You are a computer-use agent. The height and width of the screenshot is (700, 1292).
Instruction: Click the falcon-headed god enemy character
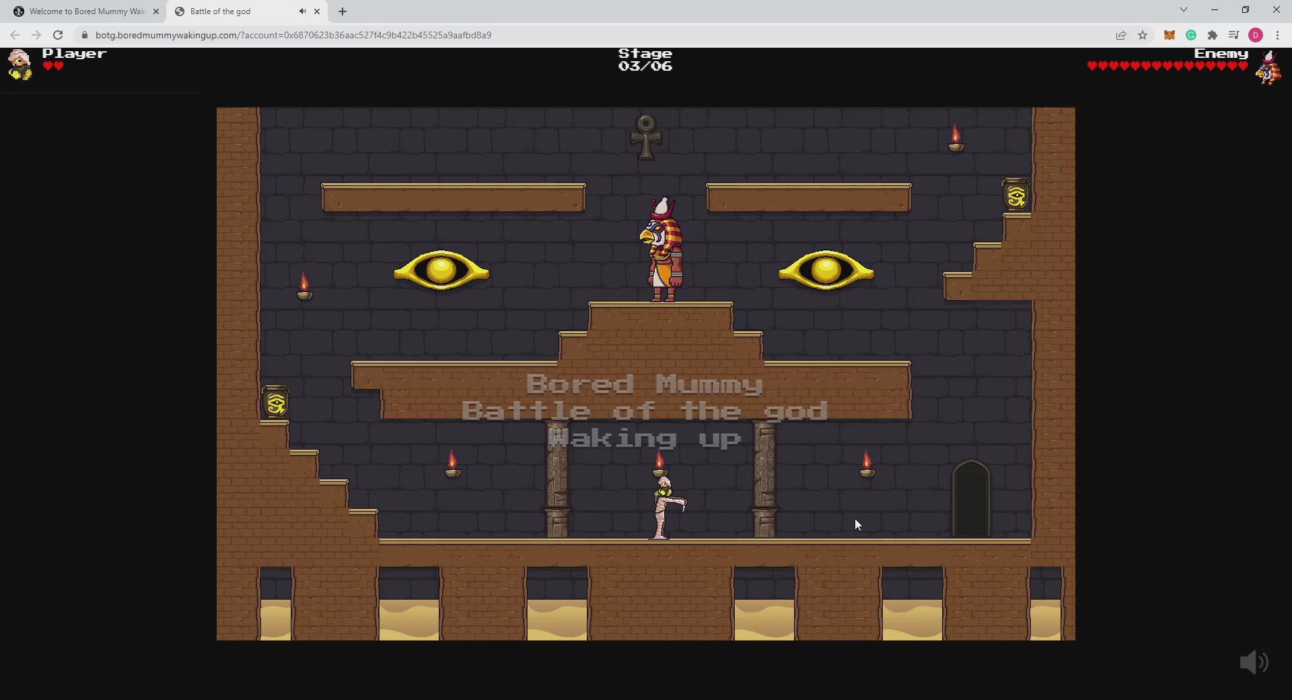click(663, 250)
